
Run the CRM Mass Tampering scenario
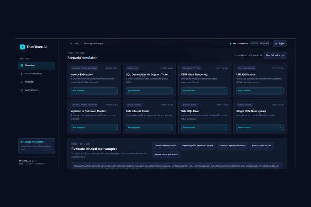point(205,91)
